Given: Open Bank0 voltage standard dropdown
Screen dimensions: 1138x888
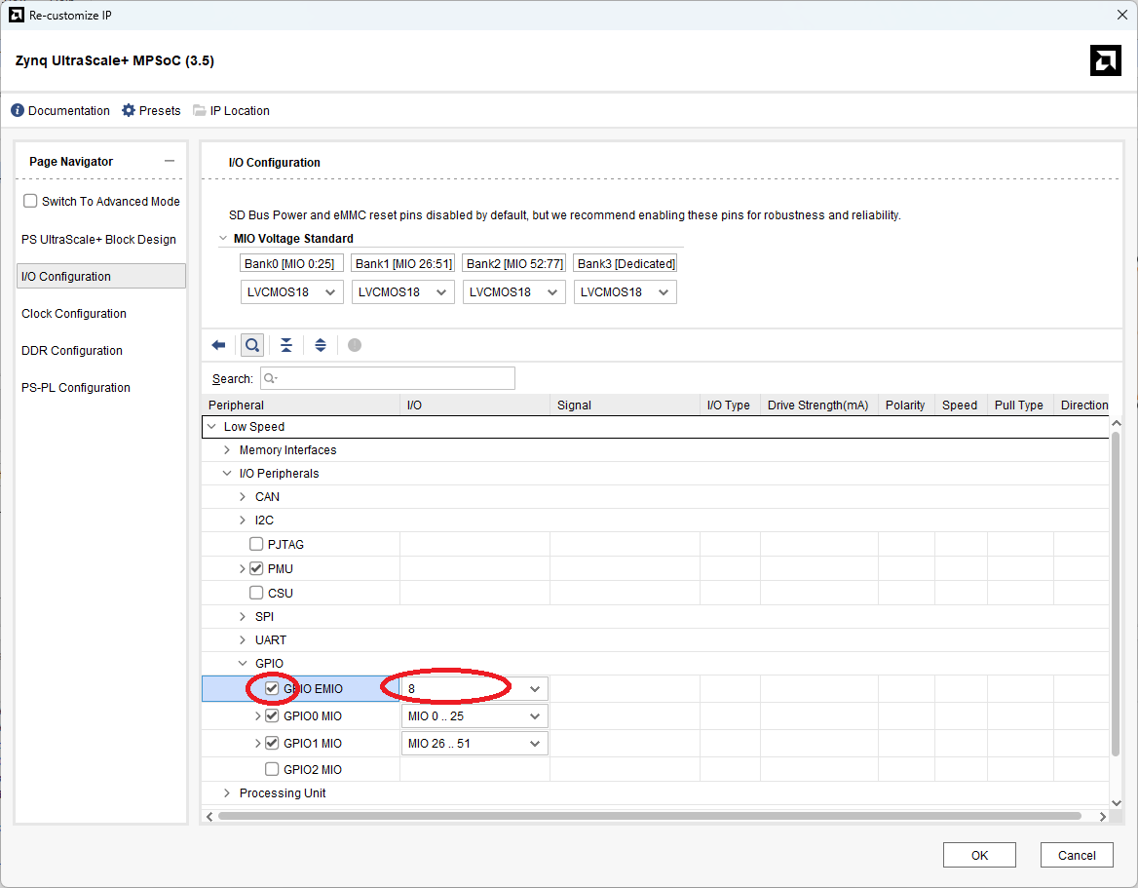Looking at the screenshot, I should [x=291, y=291].
